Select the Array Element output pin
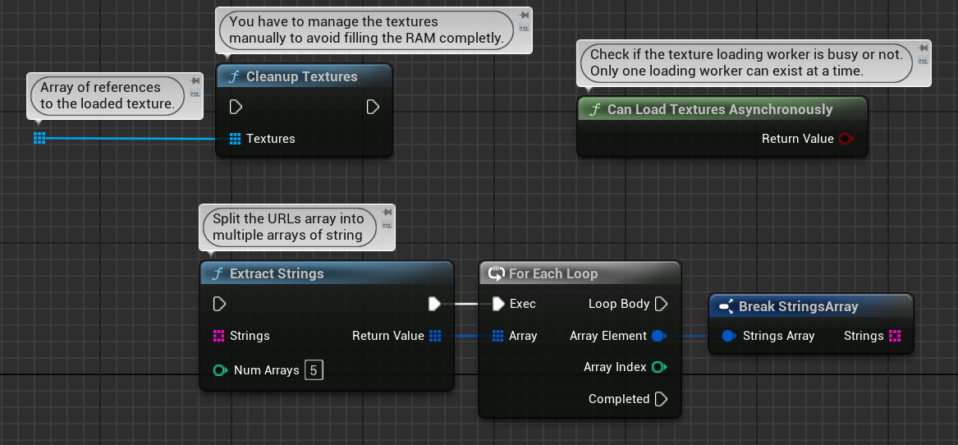 (x=658, y=336)
